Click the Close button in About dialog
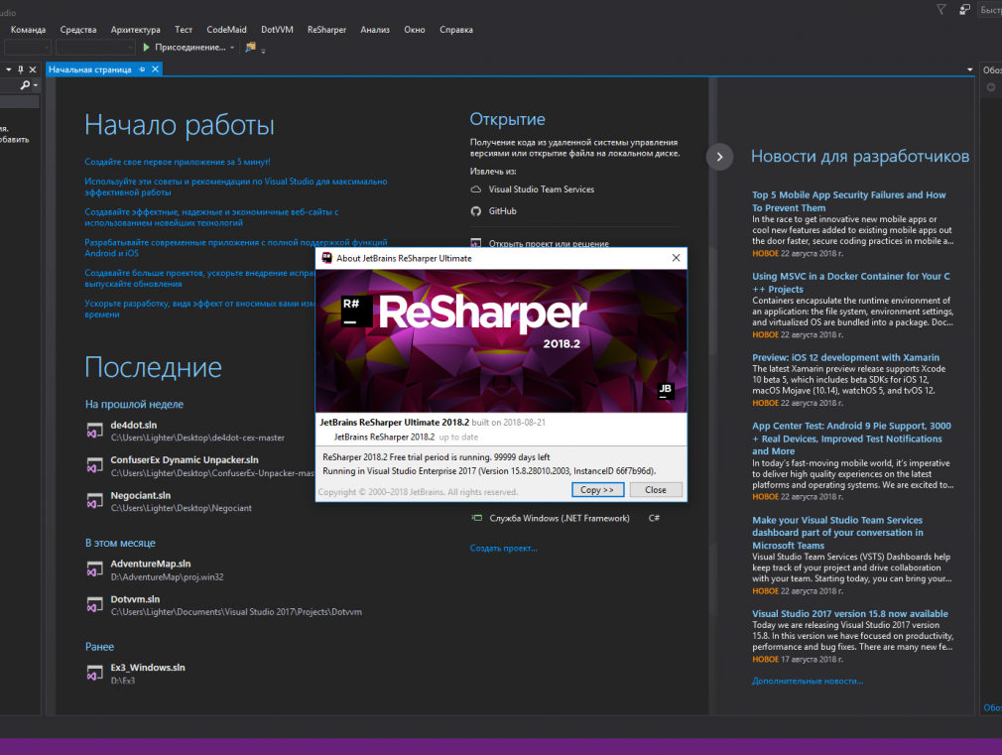1002x755 pixels. (656, 490)
